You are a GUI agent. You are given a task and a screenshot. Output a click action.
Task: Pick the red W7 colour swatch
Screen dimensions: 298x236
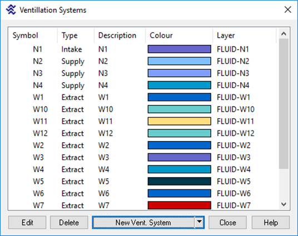[x=180, y=205]
